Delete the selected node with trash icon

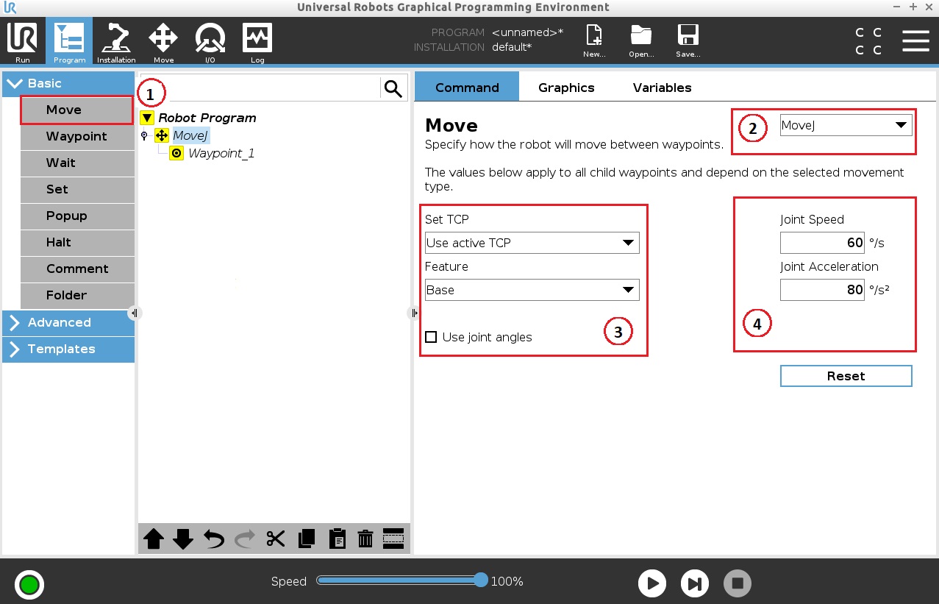point(365,539)
